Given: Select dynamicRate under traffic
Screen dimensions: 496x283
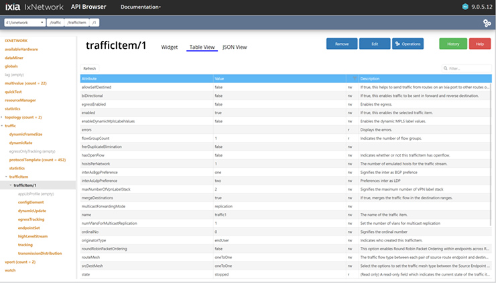Looking at the screenshot, I should tap(21, 143).
